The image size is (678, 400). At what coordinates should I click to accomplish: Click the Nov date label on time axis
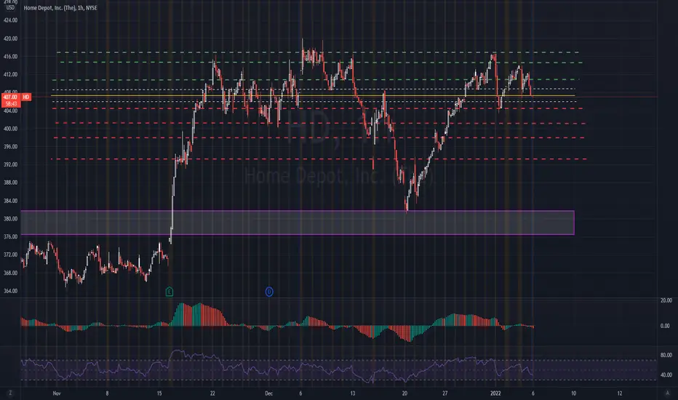tap(56, 393)
